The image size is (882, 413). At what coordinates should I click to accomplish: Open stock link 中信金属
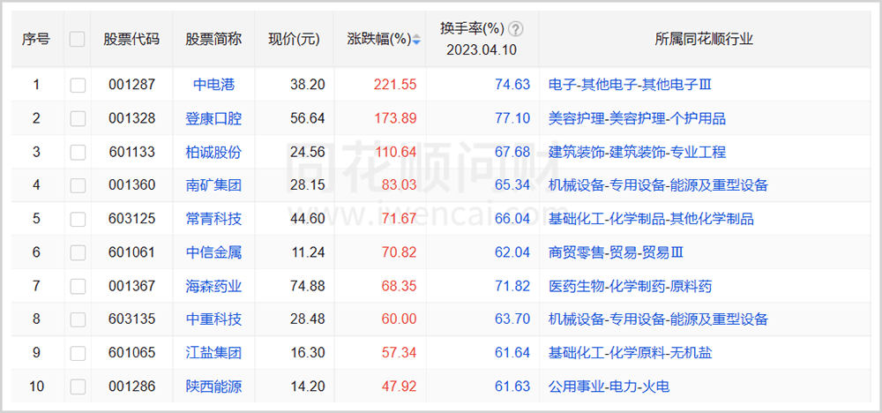[213, 252]
